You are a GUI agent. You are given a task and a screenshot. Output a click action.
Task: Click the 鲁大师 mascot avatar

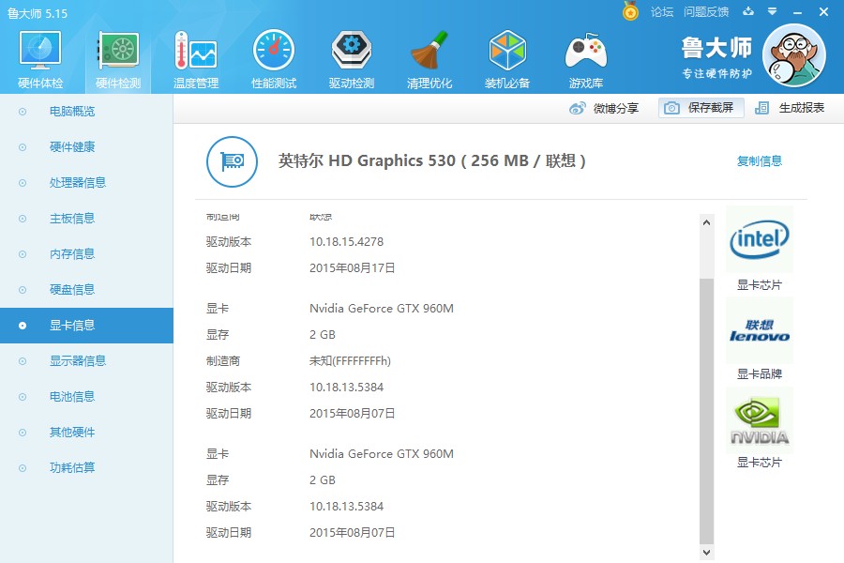pyautogui.click(x=794, y=55)
